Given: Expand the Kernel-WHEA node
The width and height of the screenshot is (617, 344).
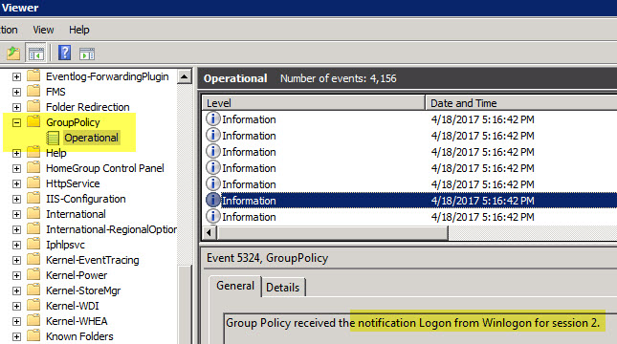Looking at the screenshot, I should click(x=16, y=322).
